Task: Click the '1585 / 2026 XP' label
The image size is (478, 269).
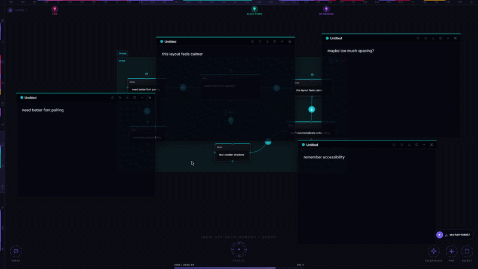Action: (x=184, y=265)
